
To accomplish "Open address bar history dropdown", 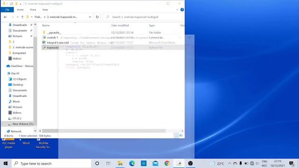I will 90,17.
